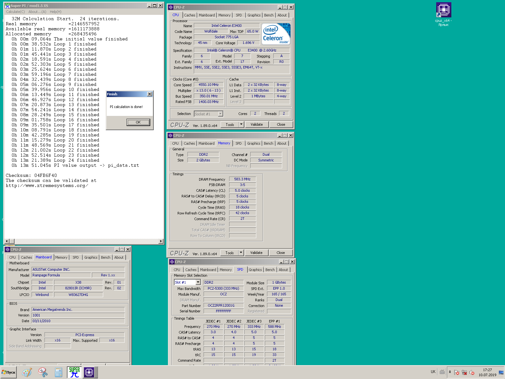Click OK in the Finish dialog
The width and height of the screenshot is (505, 379).
pos(138,122)
